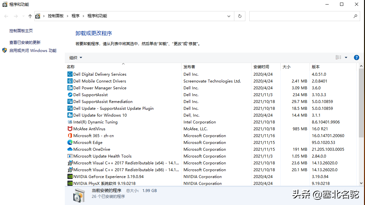Click the Microsoft OneDrive cloud icon

pyautogui.click(x=70, y=149)
